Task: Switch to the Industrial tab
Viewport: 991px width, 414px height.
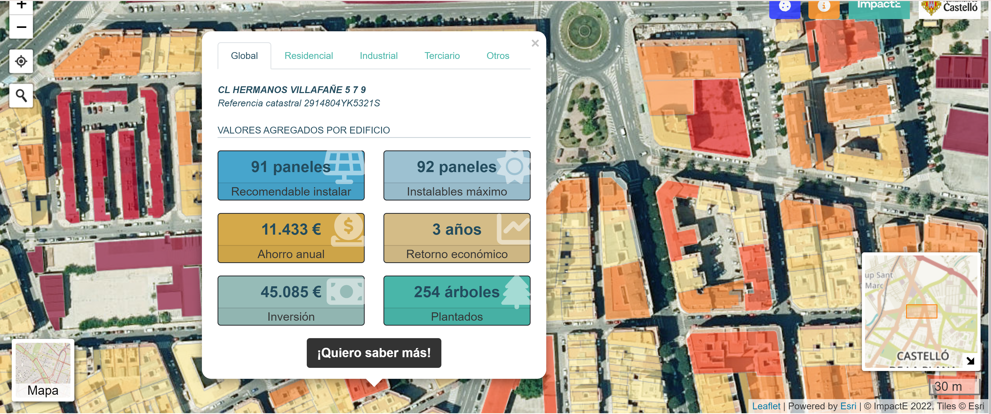Action: pyautogui.click(x=379, y=55)
